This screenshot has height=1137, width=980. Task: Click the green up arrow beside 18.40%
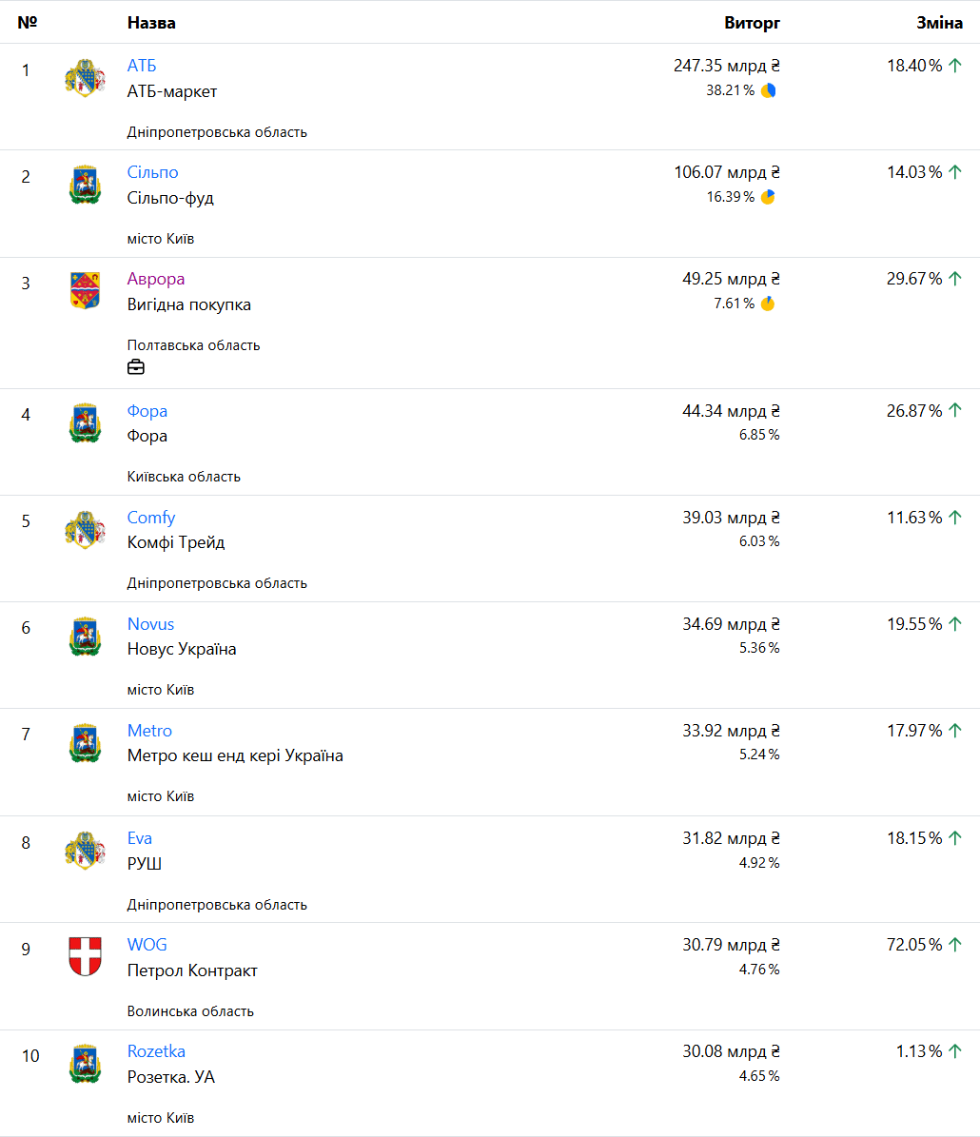pos(955,66)
